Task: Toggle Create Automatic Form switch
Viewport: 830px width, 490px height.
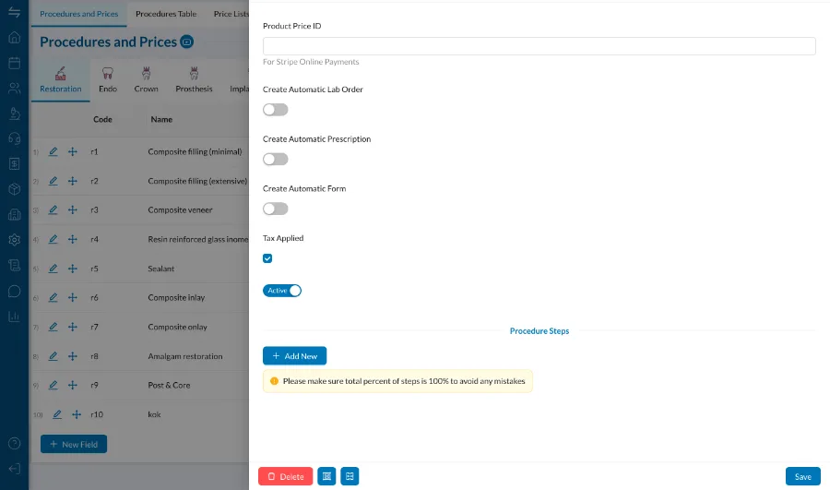Action: coord(275,209)
